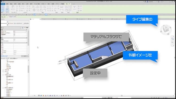Toggle the 構造 checkbox in Properties
The width and height of the screenshot is (176, 99).
tap(14, 40)
